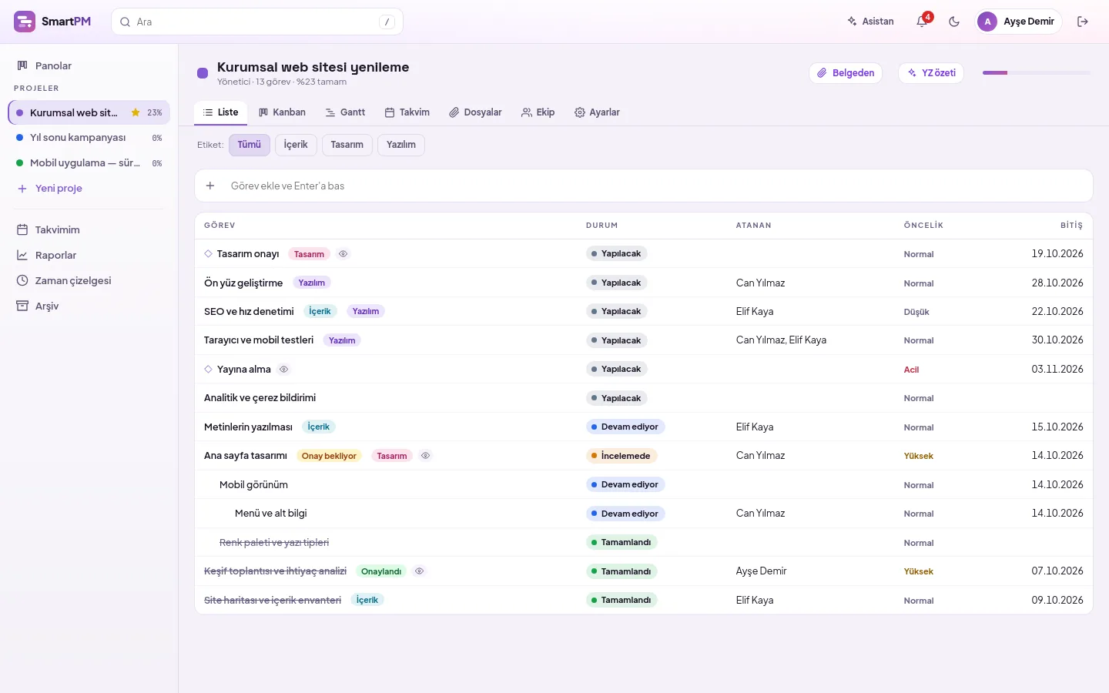The width and height of the screenshot is (1109, 693).
Task: Click the YZ özeti button
Action: pos(931,73)
